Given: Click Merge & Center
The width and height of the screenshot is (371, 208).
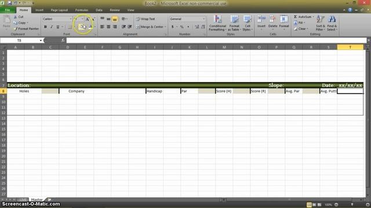Looking at the screenshot, I should 150,27.
